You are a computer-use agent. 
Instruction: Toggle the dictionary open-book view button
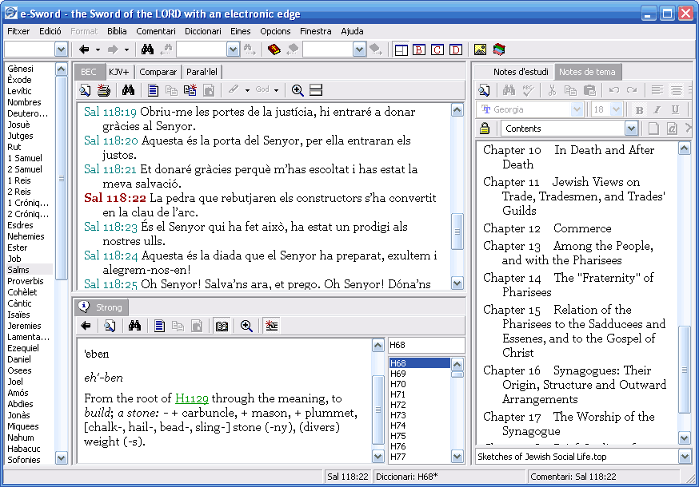[222, 326]
